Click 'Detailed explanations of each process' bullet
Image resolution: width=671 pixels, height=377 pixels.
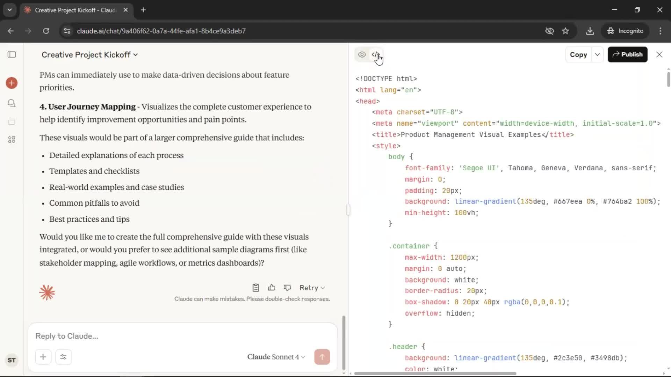[x=116, y=155]
